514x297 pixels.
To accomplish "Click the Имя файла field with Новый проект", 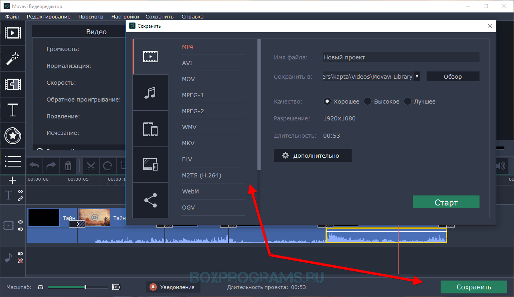I will click(x=401, y=57).
